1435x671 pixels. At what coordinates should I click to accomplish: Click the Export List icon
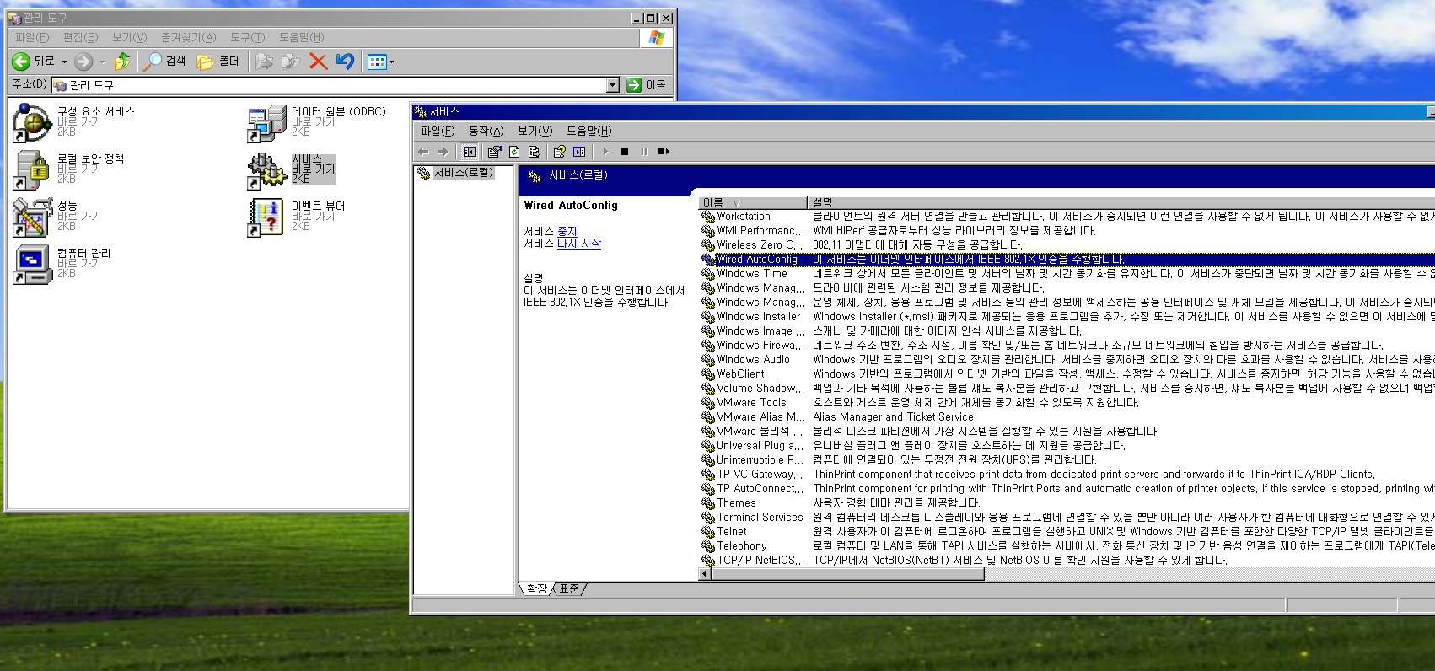[535, 152]
